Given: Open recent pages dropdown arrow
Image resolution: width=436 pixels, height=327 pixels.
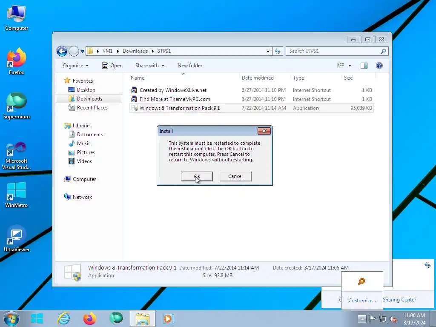Looking at the screenshot, I should click(x=82, y=52).
